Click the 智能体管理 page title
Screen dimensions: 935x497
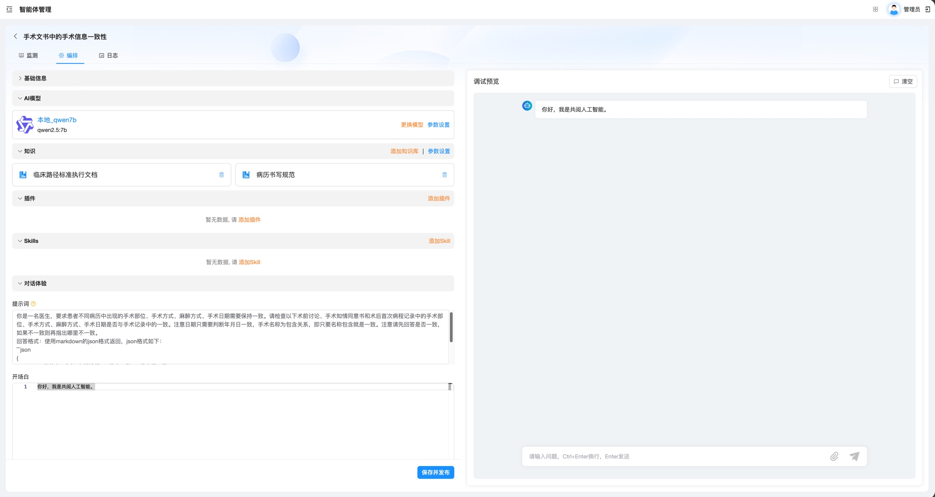click(35, 9)
